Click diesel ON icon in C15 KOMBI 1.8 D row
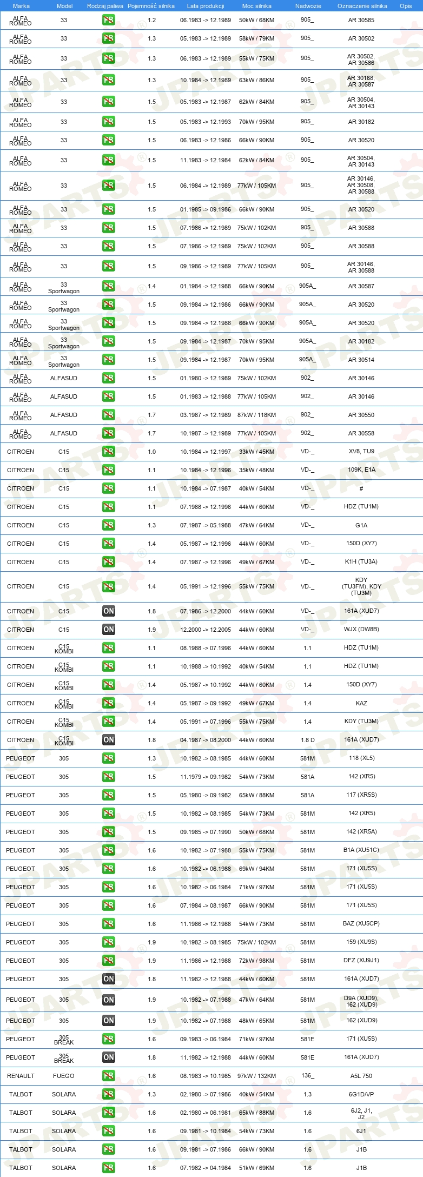Viewport: 423px width, 1177px height. 109,740
